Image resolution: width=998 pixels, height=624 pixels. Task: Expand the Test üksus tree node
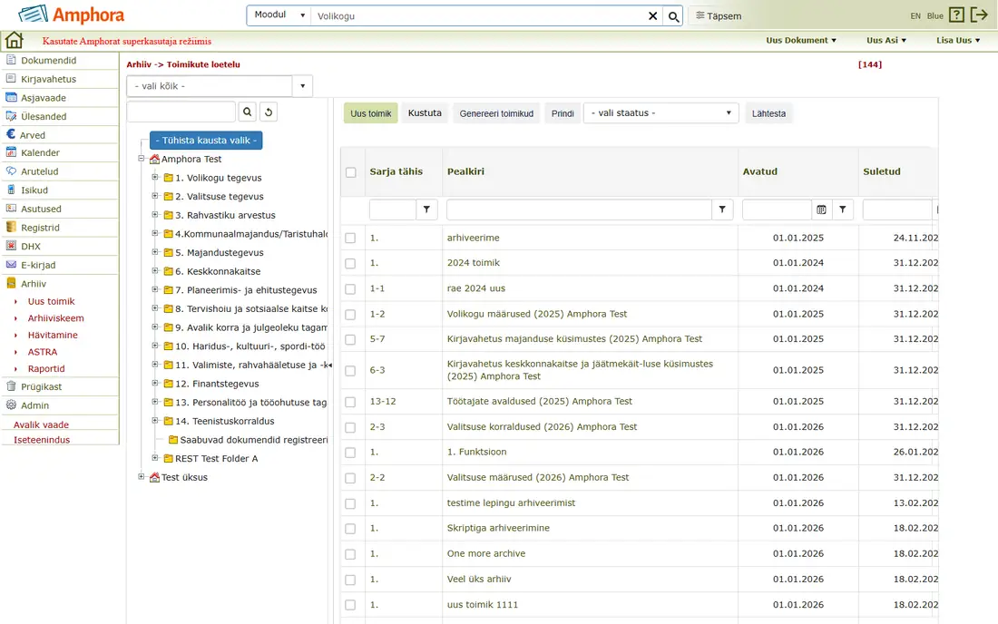tap(142, 476)
